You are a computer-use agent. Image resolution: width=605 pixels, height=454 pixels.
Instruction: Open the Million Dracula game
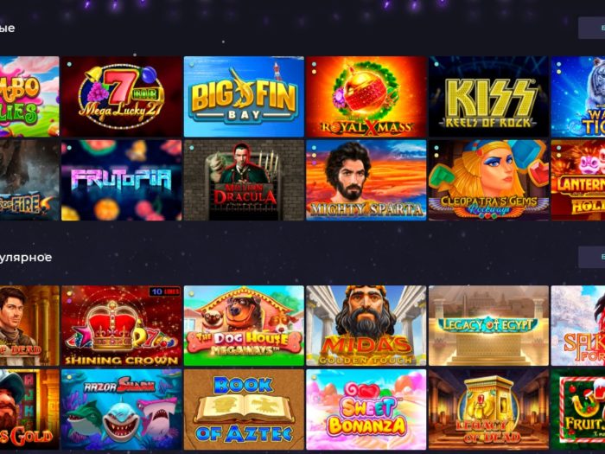pyautogui.click(x=244, y=180)
